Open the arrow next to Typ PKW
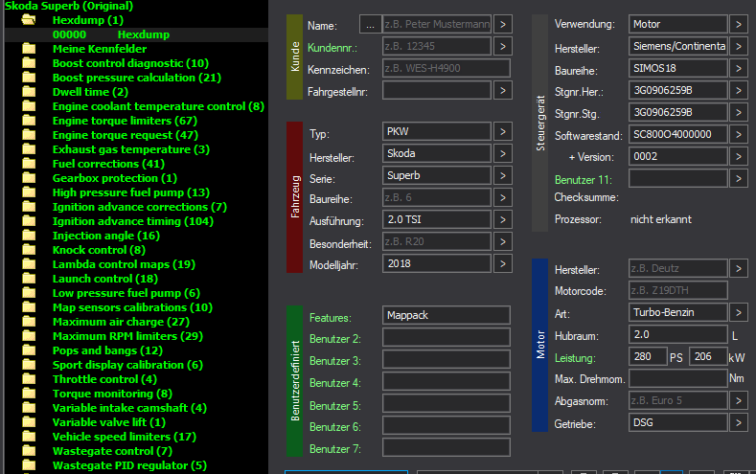The height and width of the screenshot is (474, 756). [x=503, y=131]
